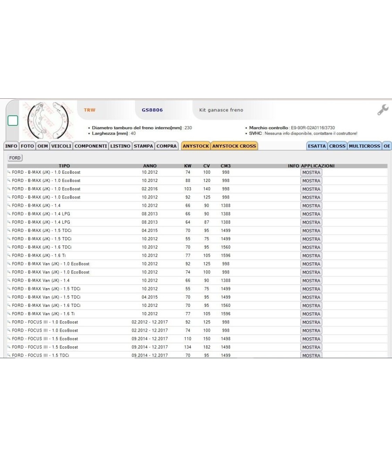392x457 pixels.
Task: Click MOSTRA for B-MAX Van 1.6 TDCi
Action: pos(311,306)
